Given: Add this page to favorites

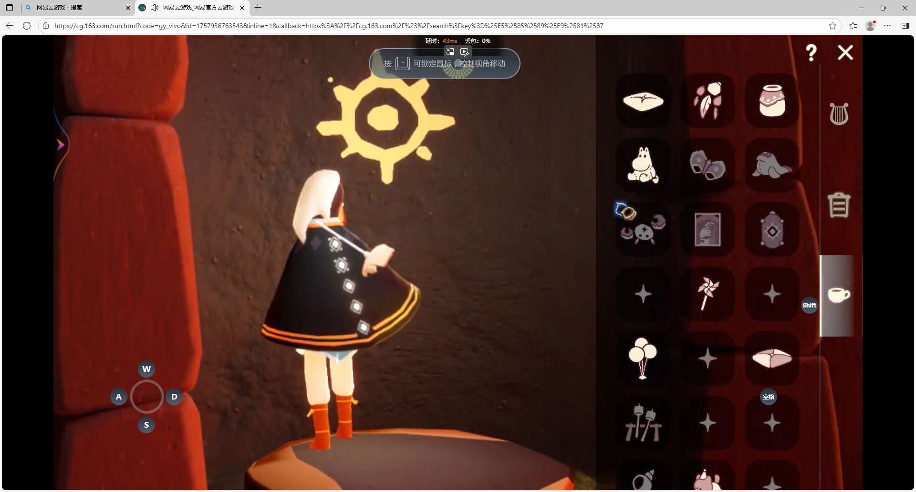Looking at the screenshot, I should pos(833,26).
